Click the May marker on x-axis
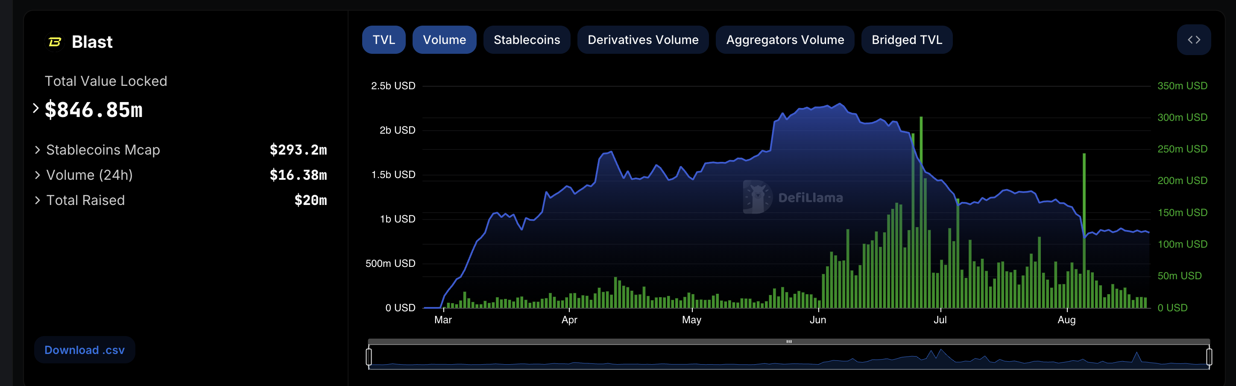1236x386 pixels. 691,320
